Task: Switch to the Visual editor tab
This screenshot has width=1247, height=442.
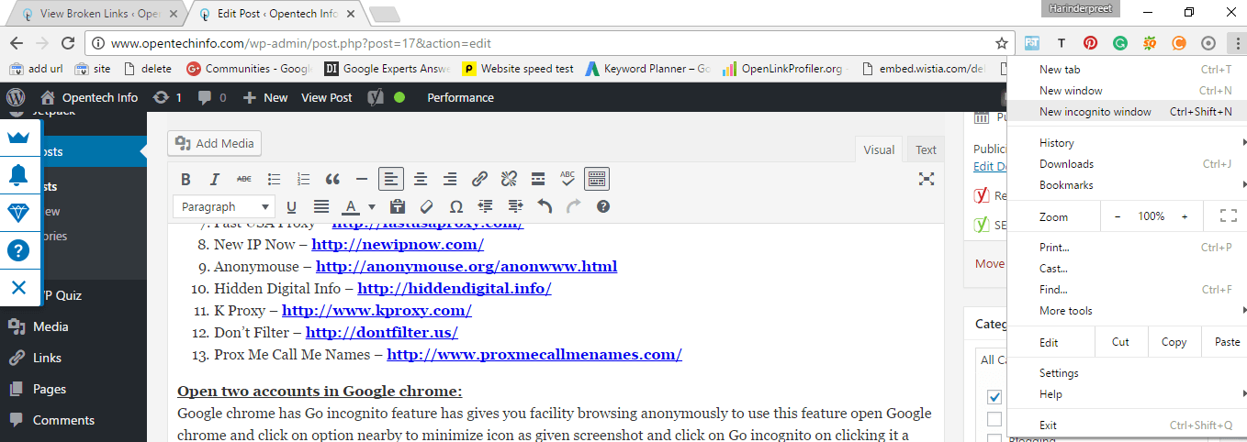Action: point(879,149)
